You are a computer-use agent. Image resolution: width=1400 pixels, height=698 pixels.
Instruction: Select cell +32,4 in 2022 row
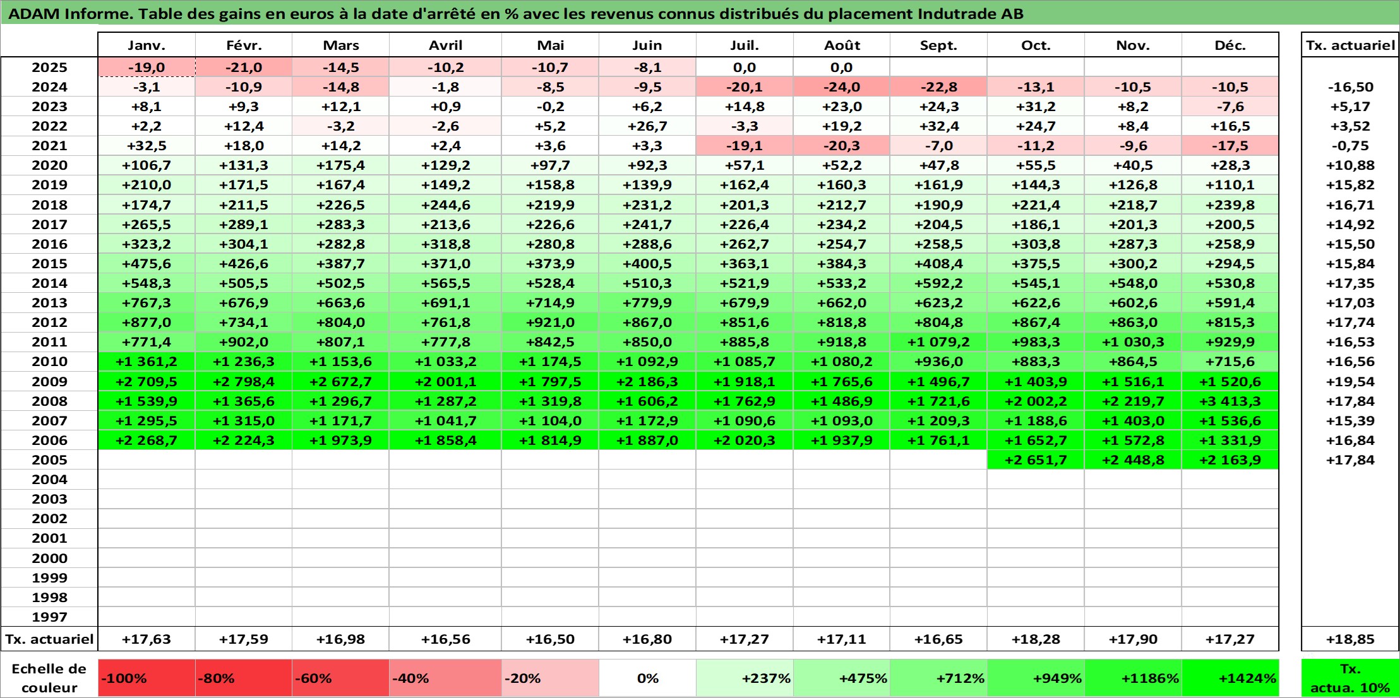(938, 126)
